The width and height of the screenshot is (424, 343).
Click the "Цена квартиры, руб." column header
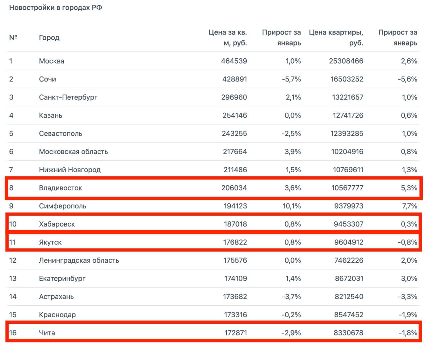pos(336,37)
